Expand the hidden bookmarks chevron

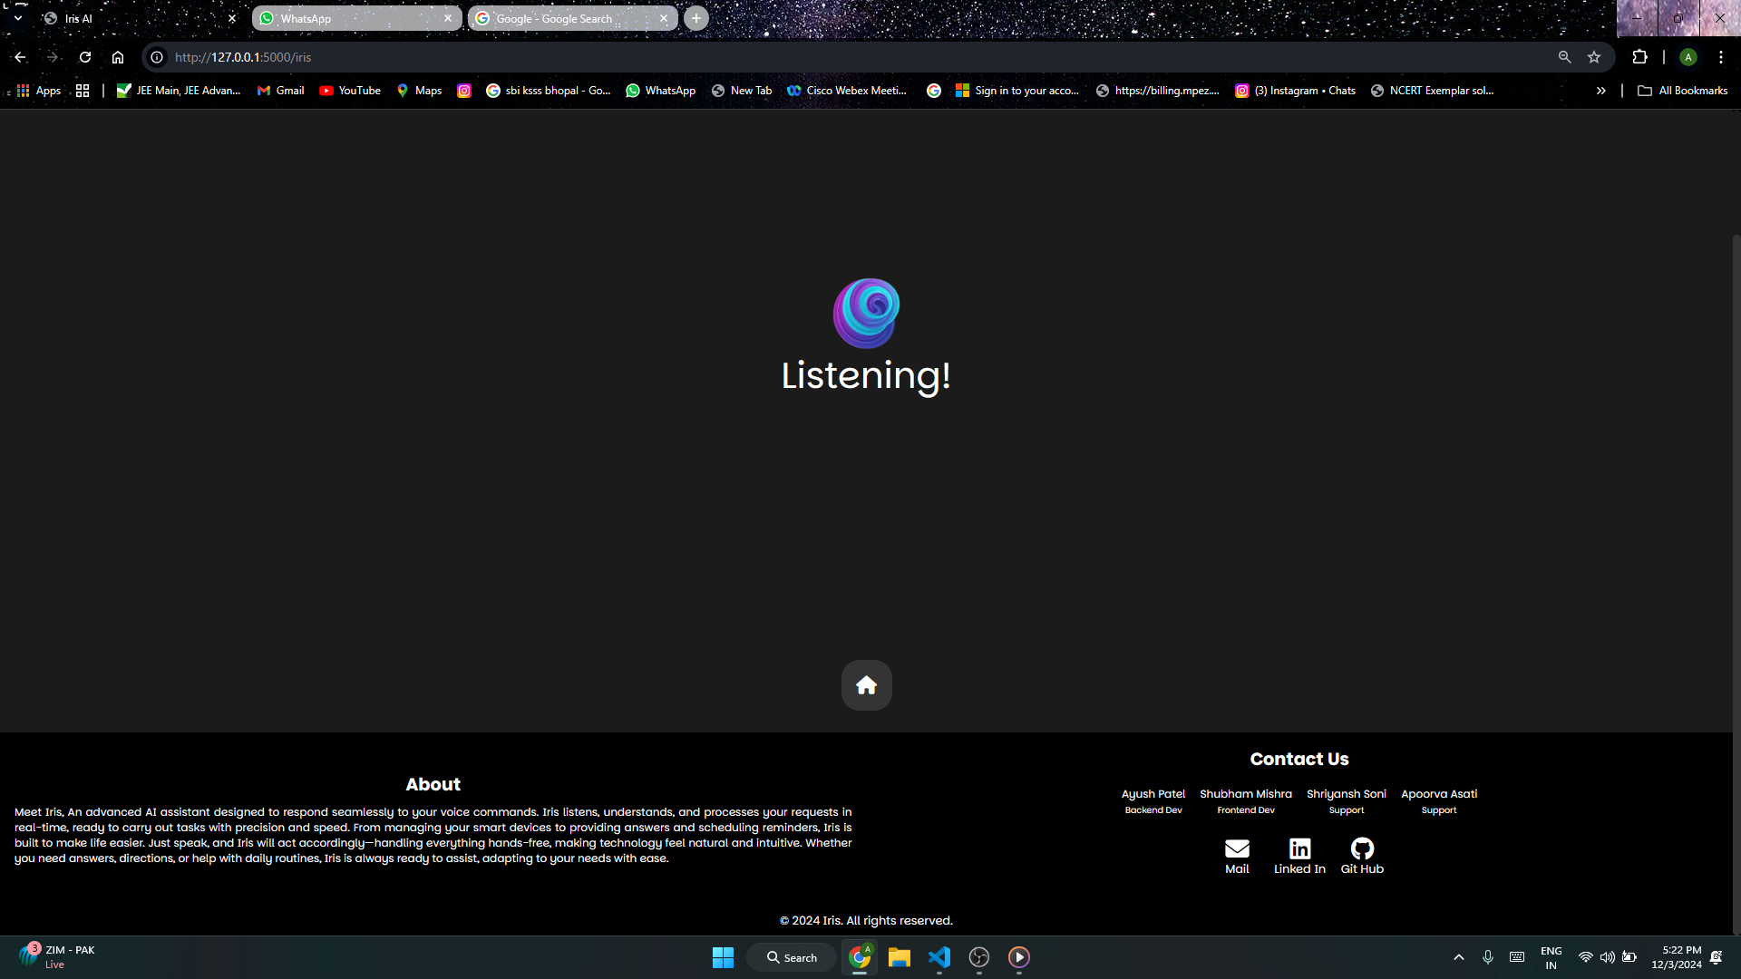tap(1601, 91)
